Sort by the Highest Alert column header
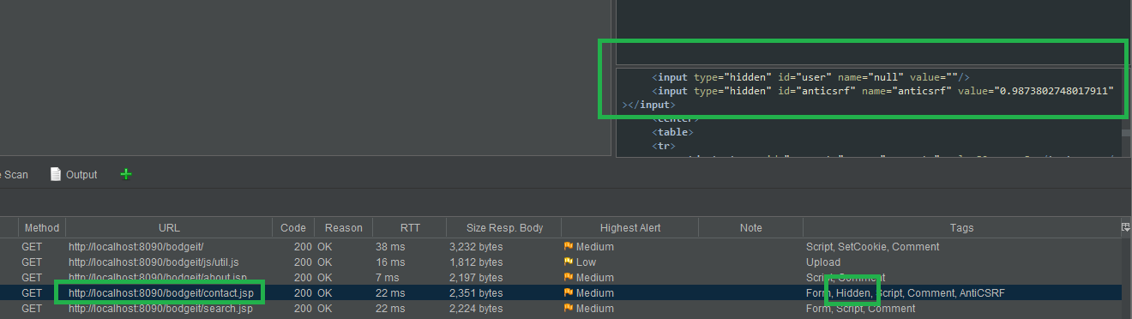Screen dimensions: 1132x319 tap(629, 228)
